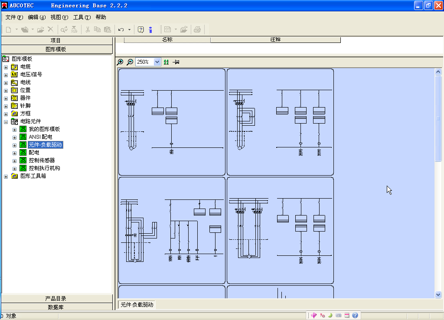Expand the 位置 tree node
The image size is (444, 320).
[6, 91]
